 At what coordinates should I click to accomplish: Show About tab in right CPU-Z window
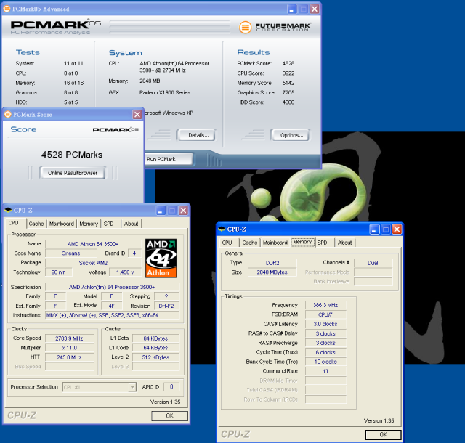point(345,243)
